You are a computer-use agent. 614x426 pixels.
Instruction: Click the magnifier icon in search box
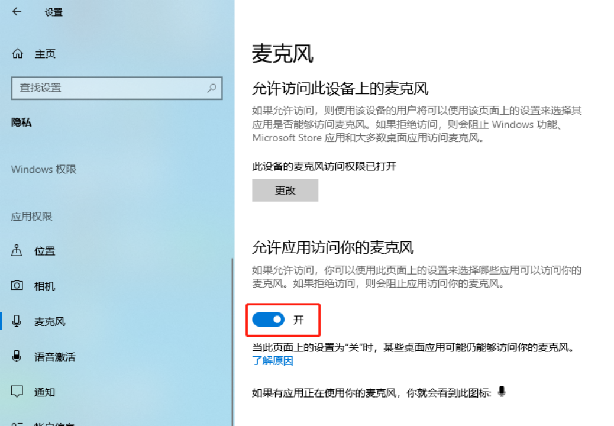212,88
